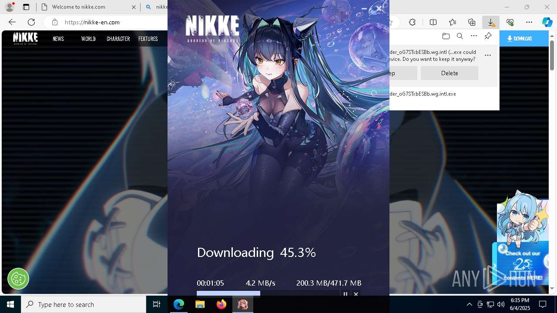
Task: View site information lock icon
Action: coord(54,22)
